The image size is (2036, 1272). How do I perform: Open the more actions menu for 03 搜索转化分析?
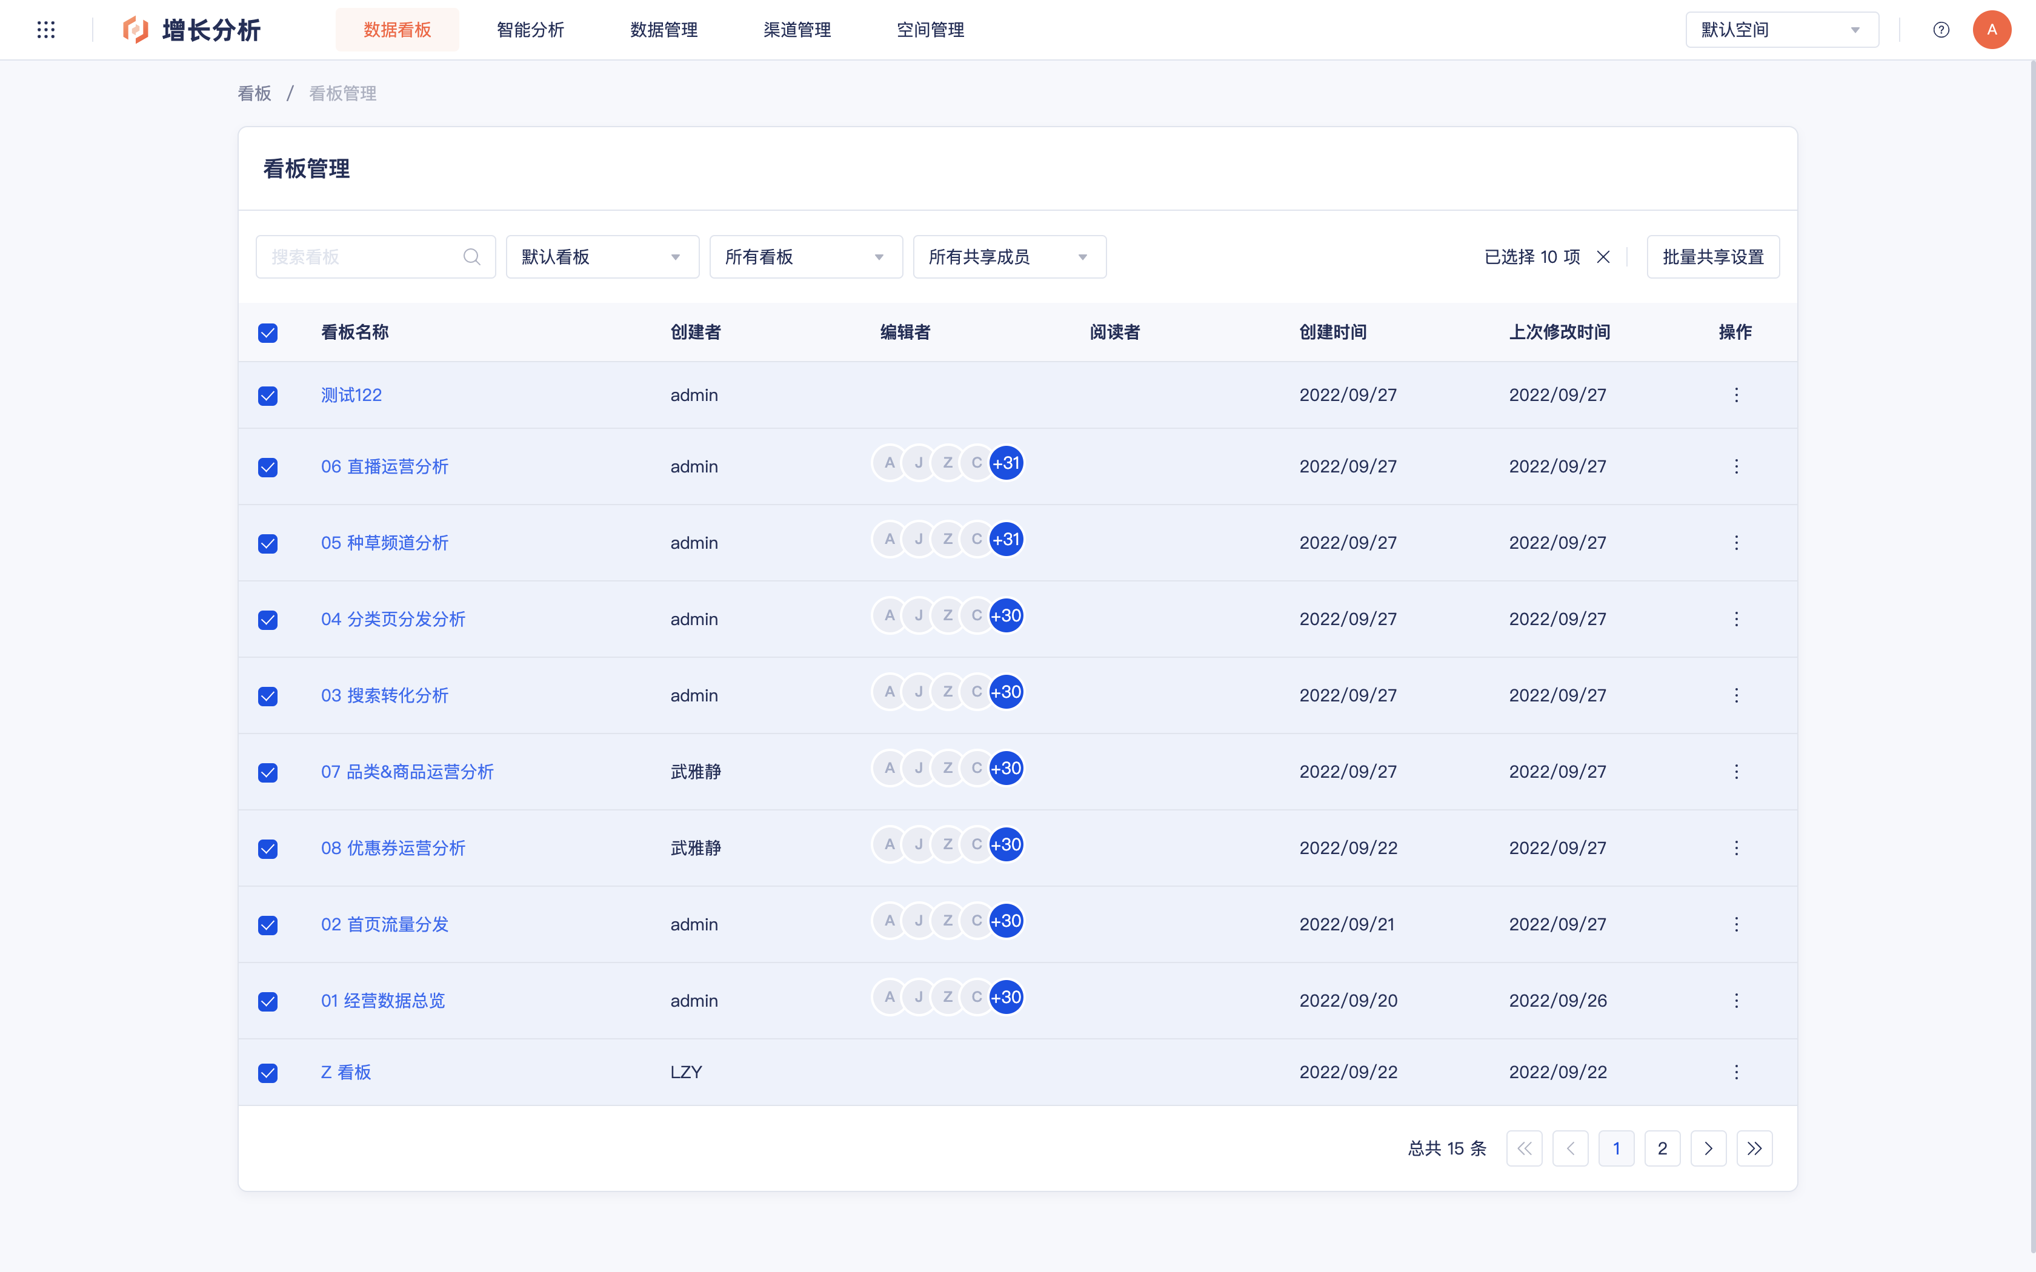coord(1737,695)
